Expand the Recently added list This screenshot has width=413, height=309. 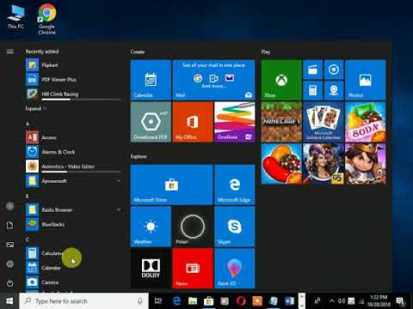(x=36, y=108)
